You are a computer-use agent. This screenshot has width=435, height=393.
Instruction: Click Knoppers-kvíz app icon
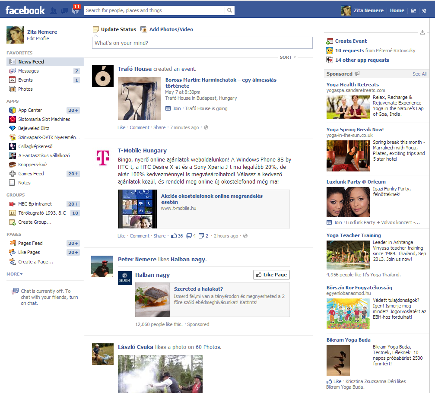tap(13, 165)
